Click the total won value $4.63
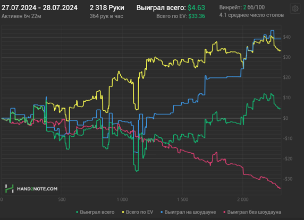This screenshot has width=304, height=220. click(x=196, y=8)
